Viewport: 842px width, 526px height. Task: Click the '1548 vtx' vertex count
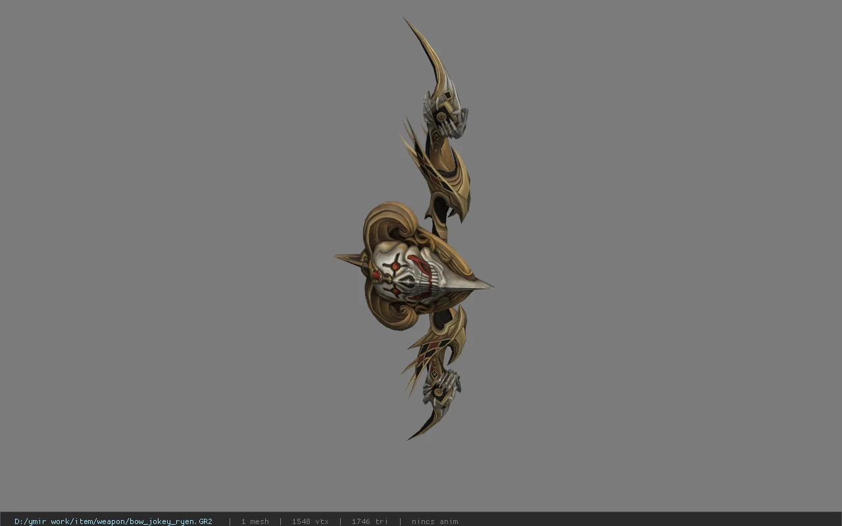(310, 521)
